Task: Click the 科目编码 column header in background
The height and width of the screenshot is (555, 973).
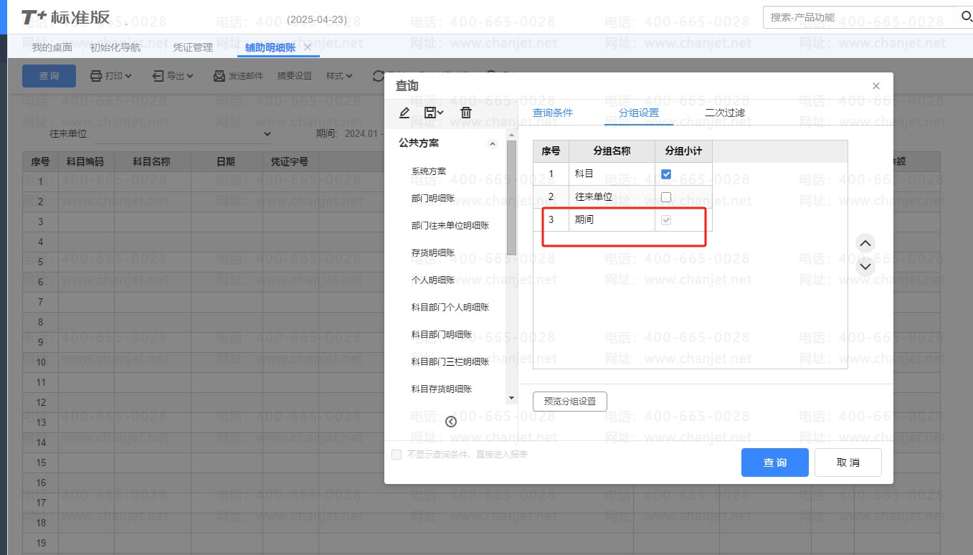Action: tap(85, 162)
